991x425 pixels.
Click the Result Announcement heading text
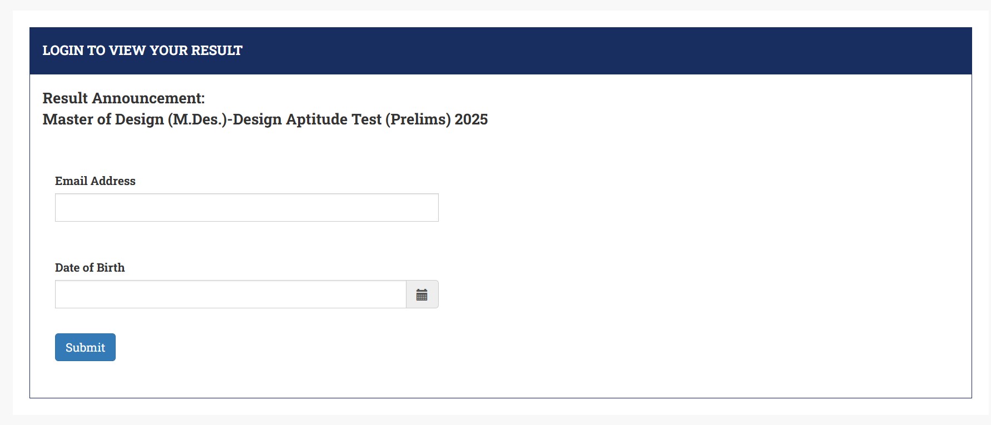coord(123,98)
